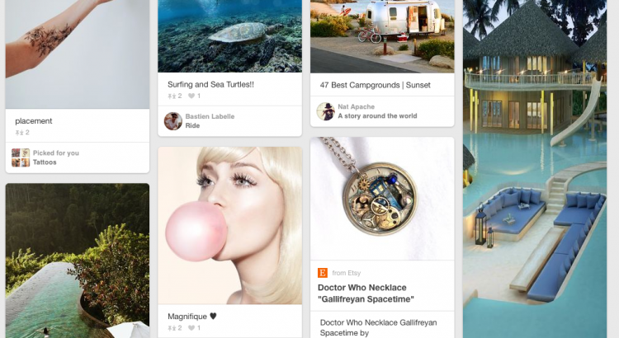This screenshot has height=338, width=619.
Task: Click repin count icon under Surfing and Sea Turtles
Action: [172, 96]
